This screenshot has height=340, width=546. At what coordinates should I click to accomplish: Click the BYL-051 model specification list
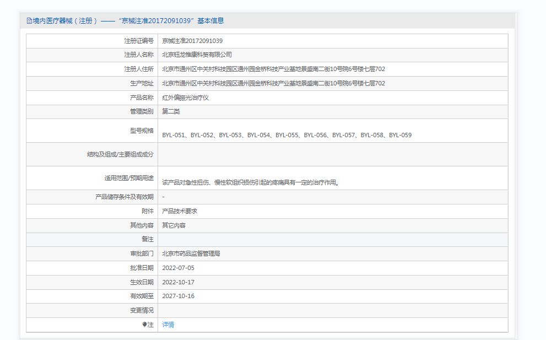coord(286,135)
